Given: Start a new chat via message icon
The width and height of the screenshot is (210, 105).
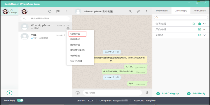Looking at the screenshot, I should [x=58, y=11].
